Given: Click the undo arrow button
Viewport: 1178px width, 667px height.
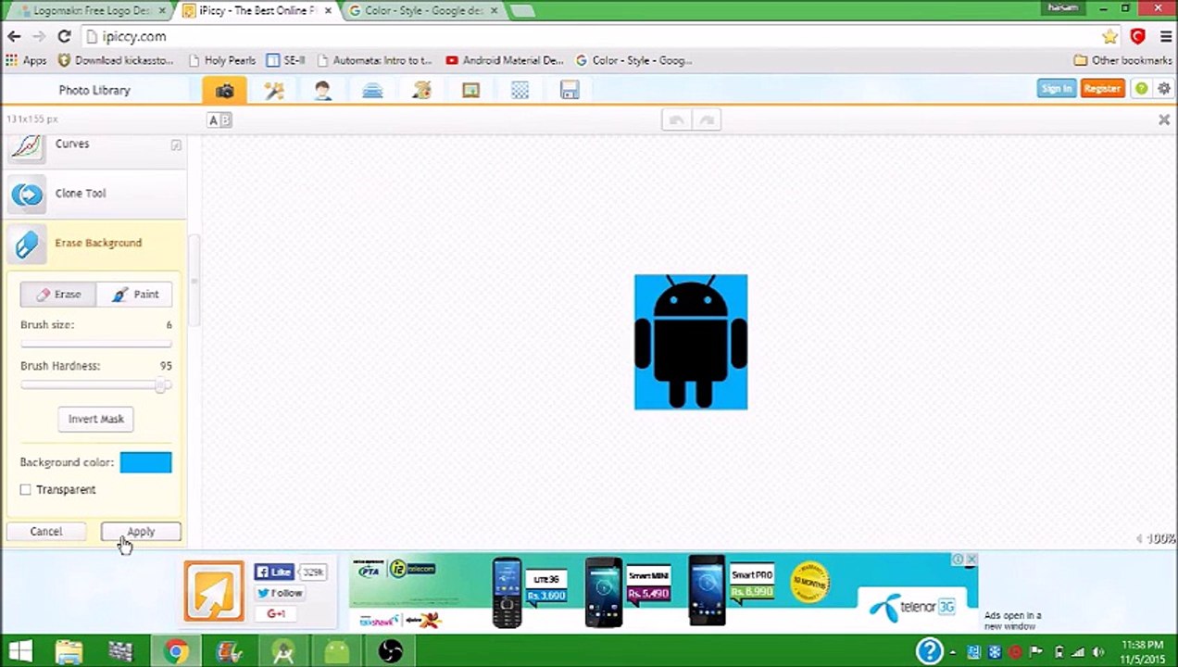Looking at the screenshot, I should (676, 120).
